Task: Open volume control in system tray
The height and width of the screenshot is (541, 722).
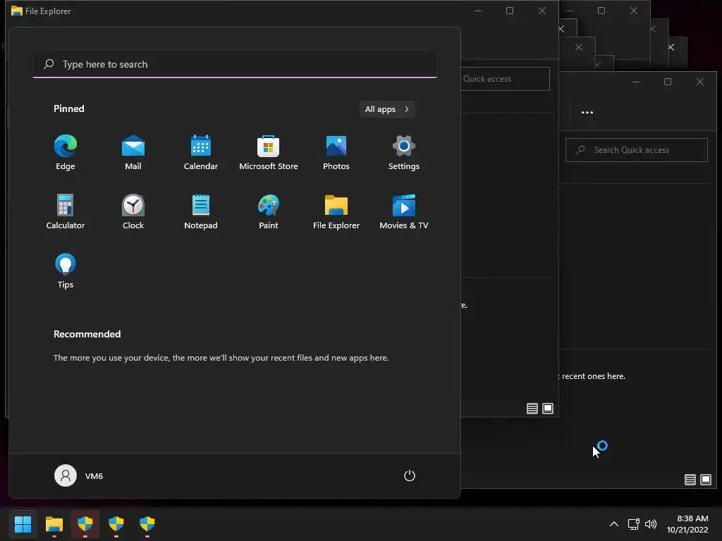Action: click(x=651, y=524)
